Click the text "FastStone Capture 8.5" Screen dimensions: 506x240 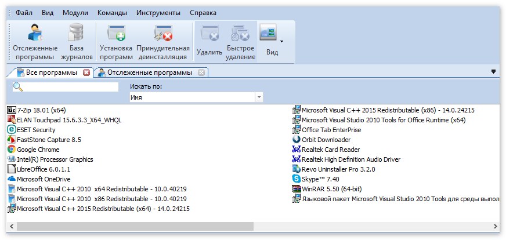(x=49, y=140)
